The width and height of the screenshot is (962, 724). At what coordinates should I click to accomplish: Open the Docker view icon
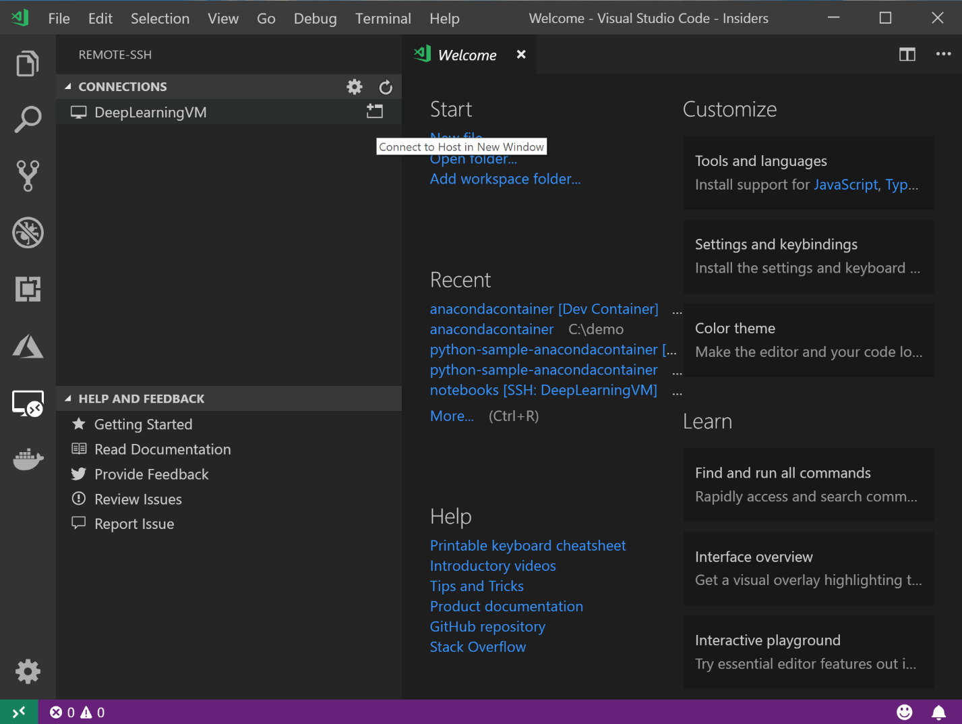click(x=28, y=460)
